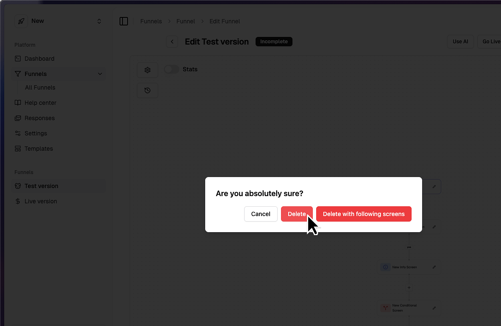Toggle the Stats switch
The width and height of the screenshot is (501, 326).
tap(172, 70)
